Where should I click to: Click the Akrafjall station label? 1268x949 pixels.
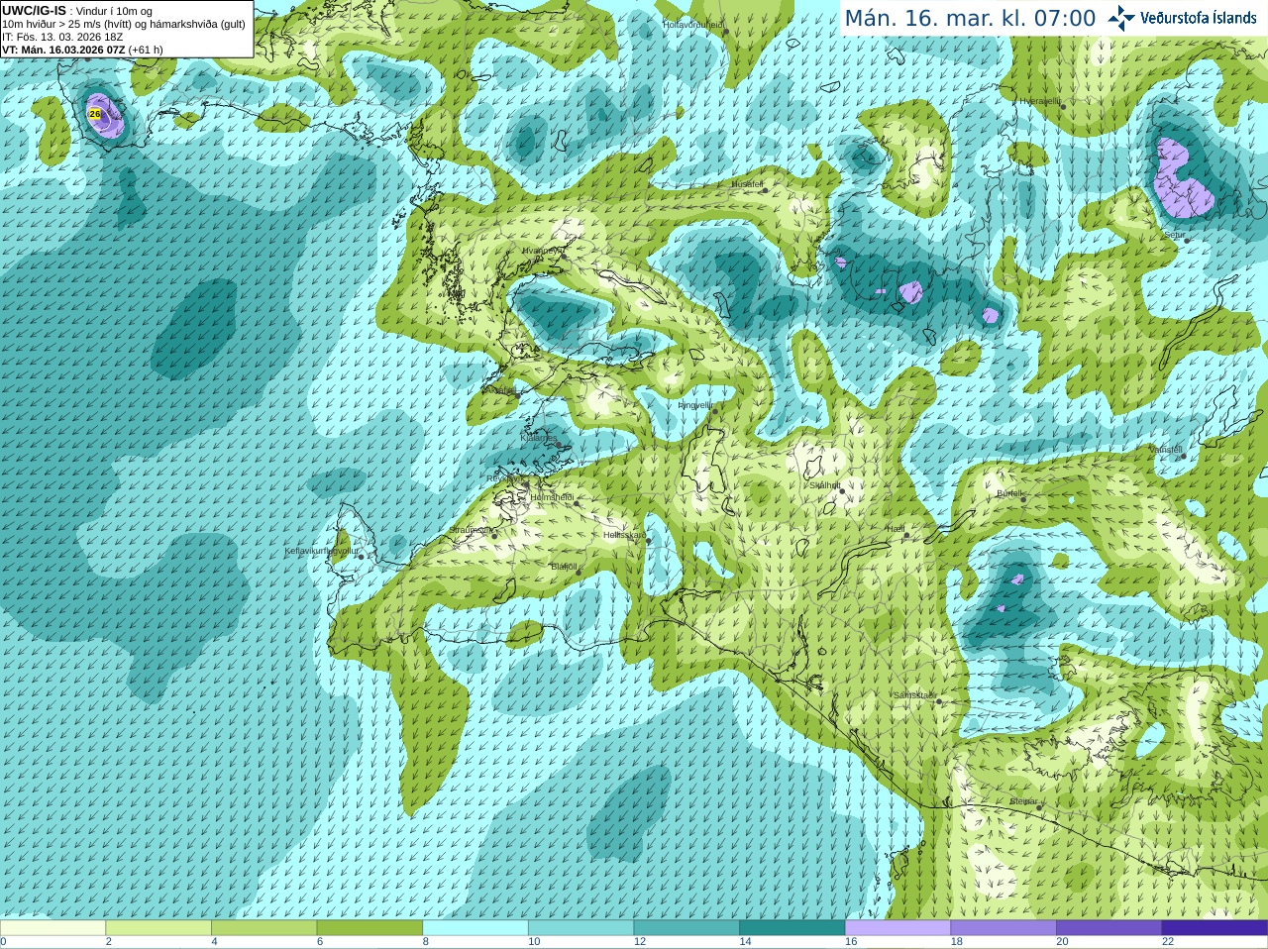point(501,391)
